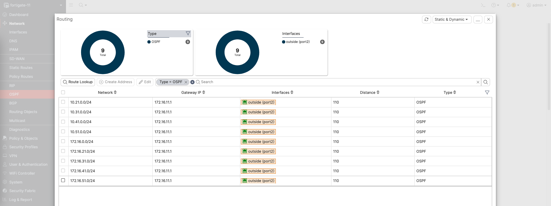Click the OSPF dark blue legend swatch
551x206 pixels.
point(149,42)
